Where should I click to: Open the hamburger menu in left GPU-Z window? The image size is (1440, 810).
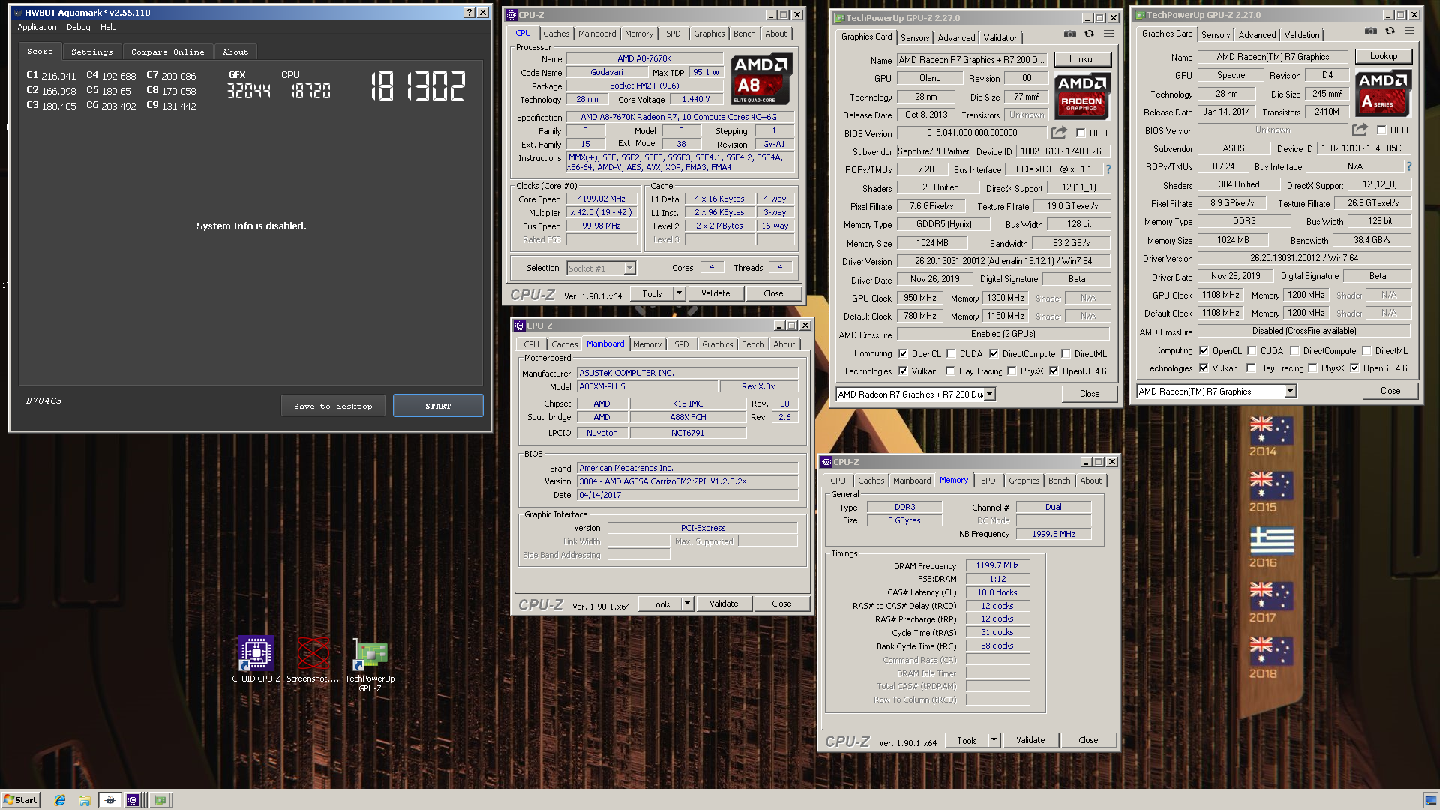[x=1108, y=34]
